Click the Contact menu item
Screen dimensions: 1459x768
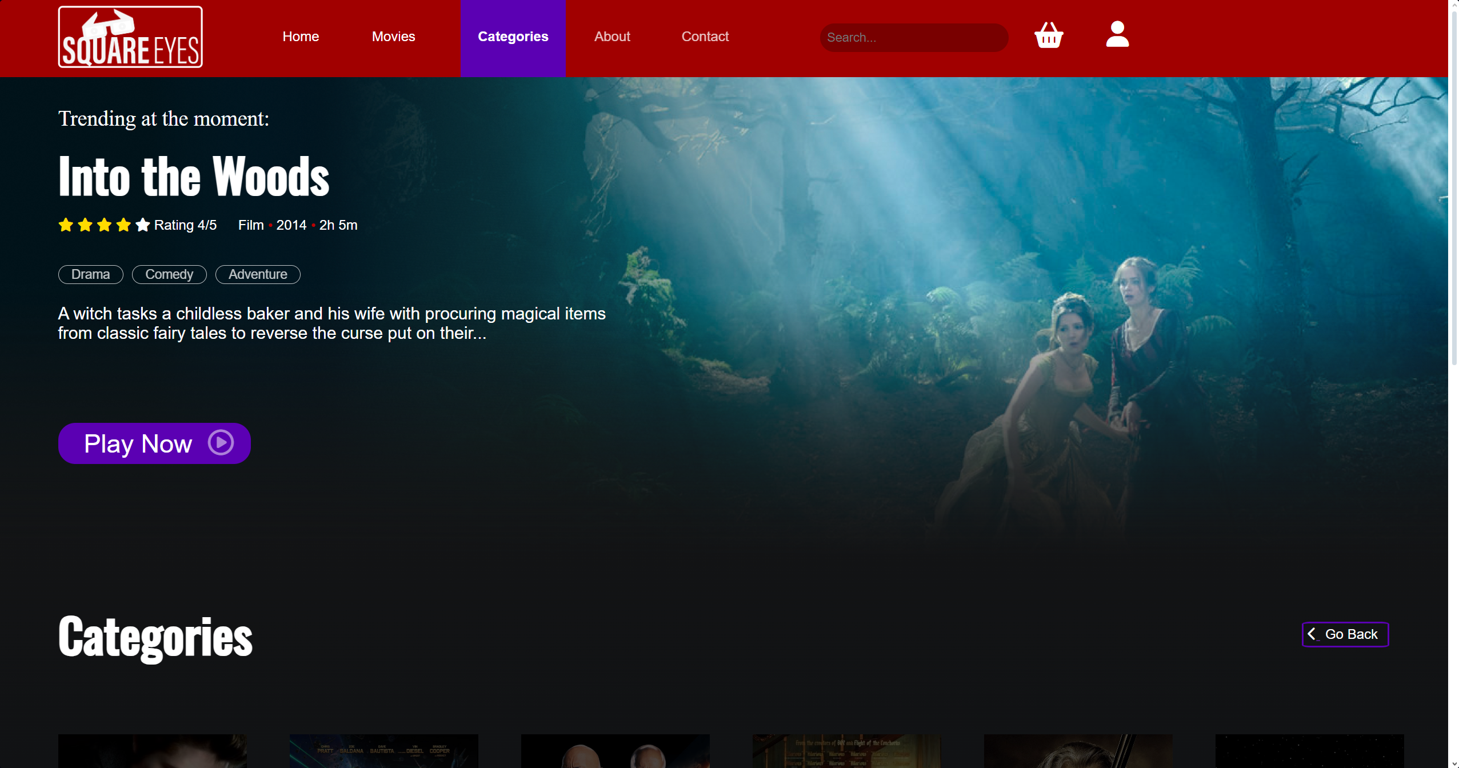(705, 37)
